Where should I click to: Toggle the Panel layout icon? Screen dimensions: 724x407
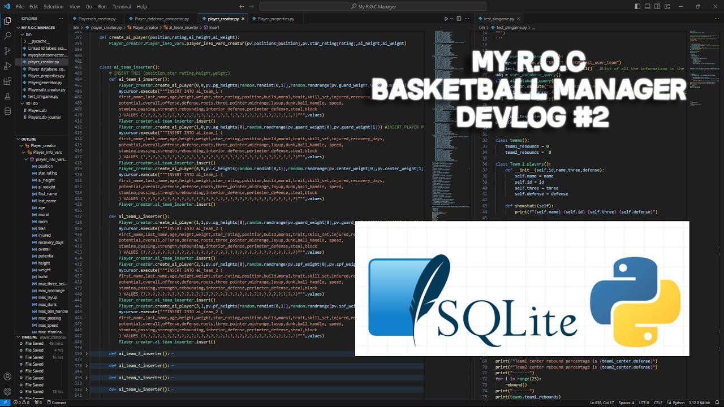click(x=648, y=6)
